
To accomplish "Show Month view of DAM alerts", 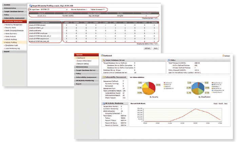I will [221, 104].
